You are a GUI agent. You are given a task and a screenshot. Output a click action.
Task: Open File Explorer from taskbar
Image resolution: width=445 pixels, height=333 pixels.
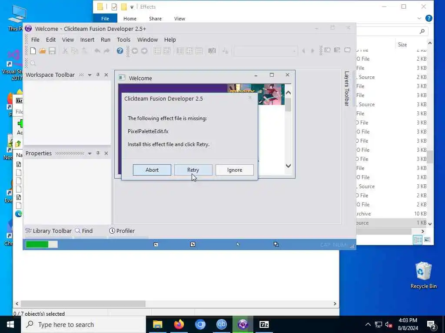(157, 324)
